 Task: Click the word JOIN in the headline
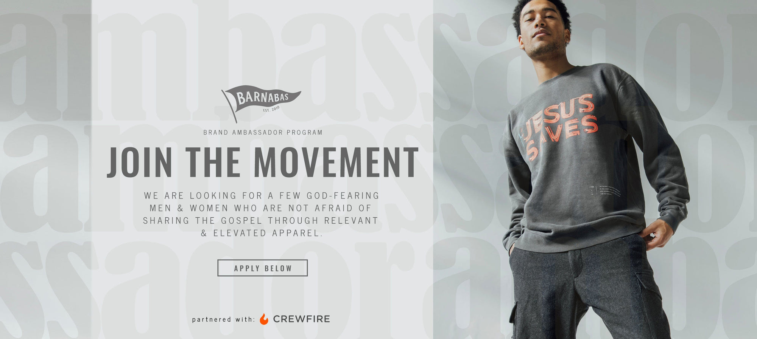point(139,163)
